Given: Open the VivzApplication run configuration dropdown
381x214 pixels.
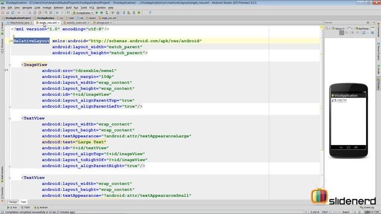Looking at the screenshot, I should point(83,12).
